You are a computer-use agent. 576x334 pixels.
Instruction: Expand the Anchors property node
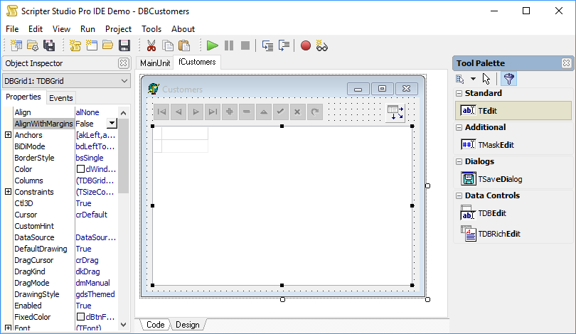tap(8, 135)
